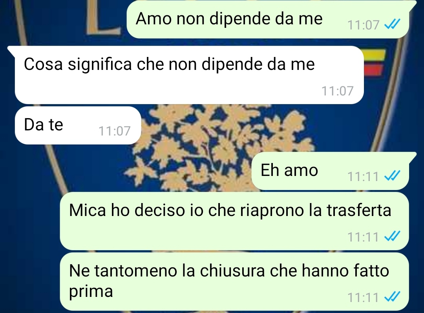Select the message "Amo non dipende da me"
Image resolution: width=424 pixels, height=313 pixels.
[x=268, y=19]
